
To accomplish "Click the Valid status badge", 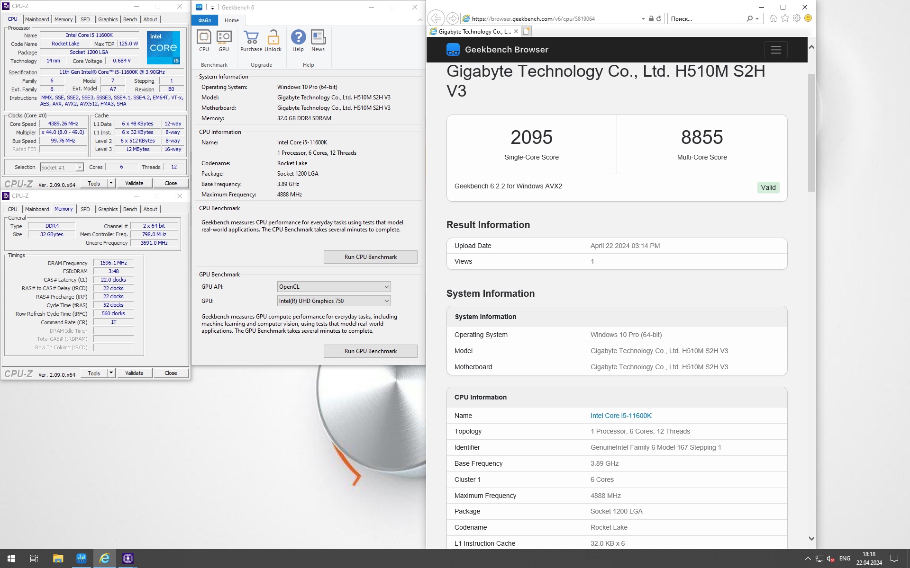I will pos(768,187).
